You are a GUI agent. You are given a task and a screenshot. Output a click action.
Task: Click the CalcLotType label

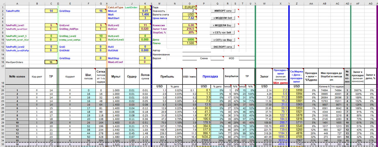[x=115, y=7]
